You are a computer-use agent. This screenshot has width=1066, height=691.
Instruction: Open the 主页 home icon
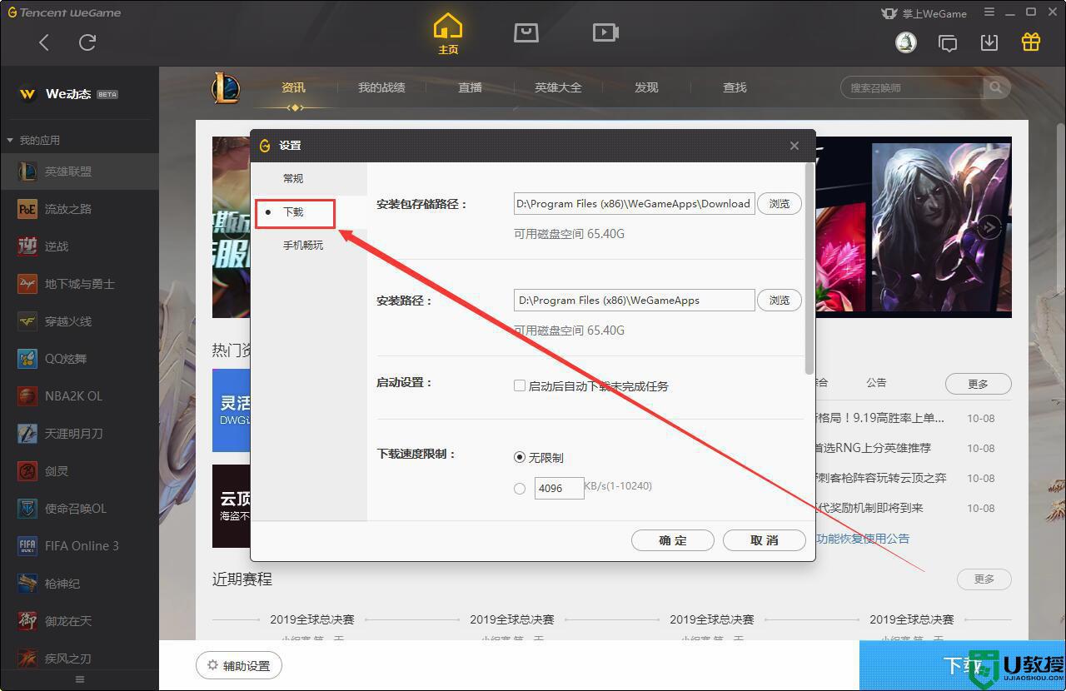448,34
